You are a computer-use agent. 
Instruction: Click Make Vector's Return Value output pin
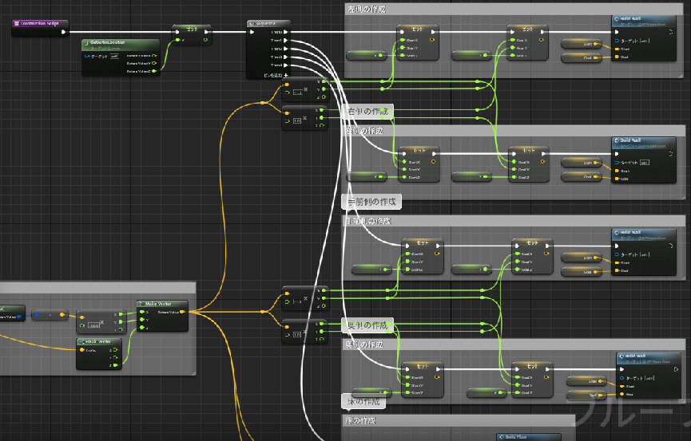(x=182, y=312)
